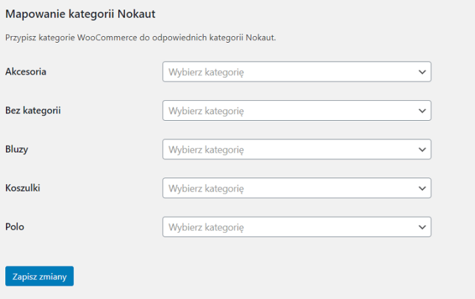
Task: Click the chevron arrow in Akcesoria dropdown
Action: pos(422,71)
